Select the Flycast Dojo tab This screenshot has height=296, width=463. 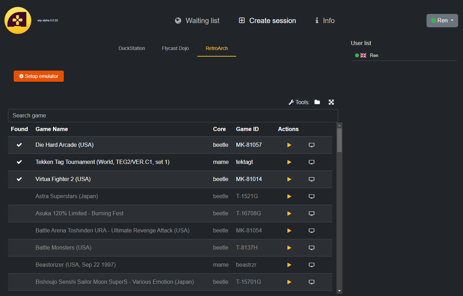click(175, 48)
